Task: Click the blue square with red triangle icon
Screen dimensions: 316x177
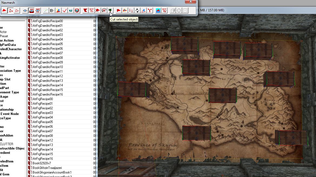Action: [x=158, y=11]
